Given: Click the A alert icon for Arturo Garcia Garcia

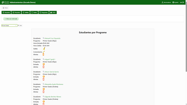Looking at the screenshot, I should tap(44, 79).
